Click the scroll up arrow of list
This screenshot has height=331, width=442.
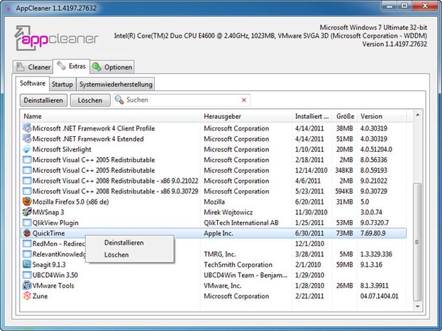tap(417, 115)
